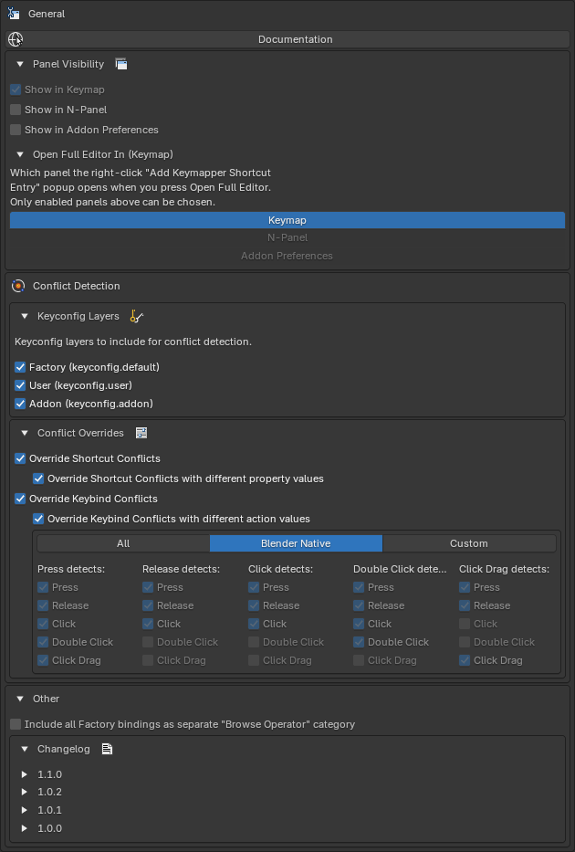Image resolution: width=575 pixels, height=852 pixels.
Task: Click the globe icon beside Documentation
Action: 16,39
